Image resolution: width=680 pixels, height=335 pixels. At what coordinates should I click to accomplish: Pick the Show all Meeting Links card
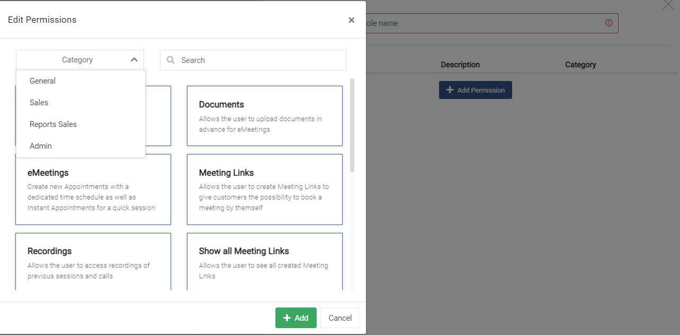point(265,261)
